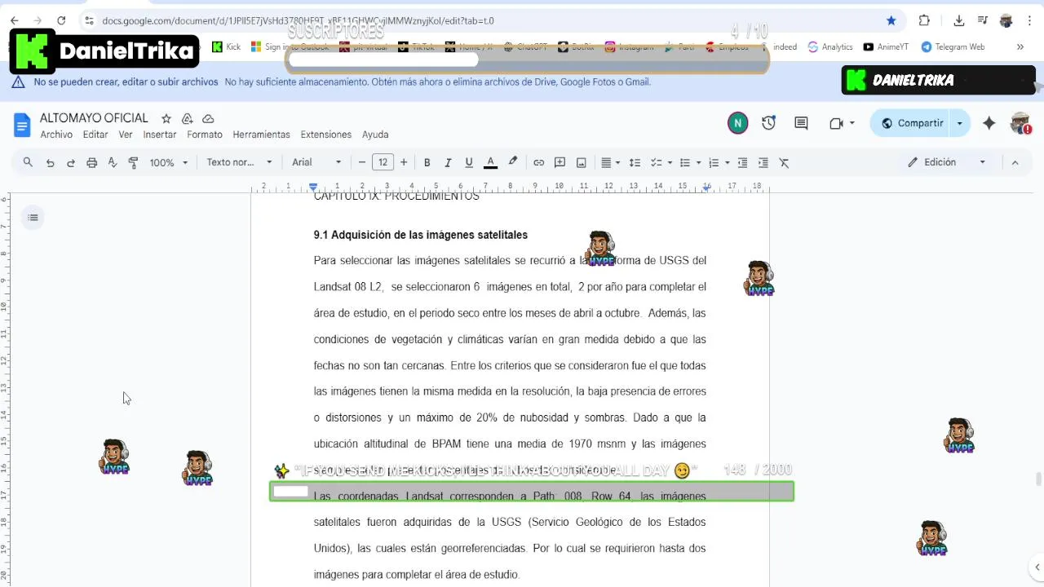Click the browser address bar URL

click(298, 20)
